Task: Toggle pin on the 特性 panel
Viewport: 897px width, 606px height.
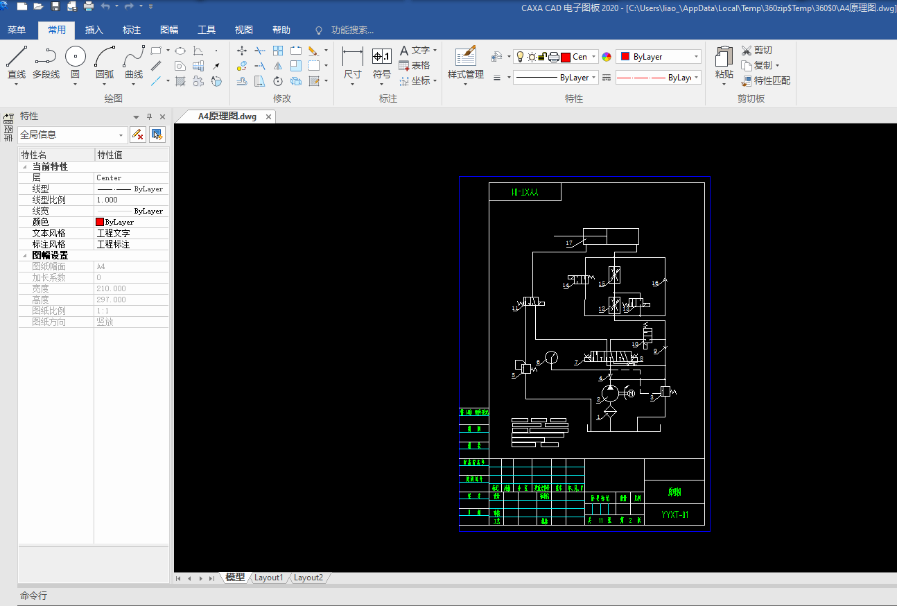Action: [x=149, y=116]
